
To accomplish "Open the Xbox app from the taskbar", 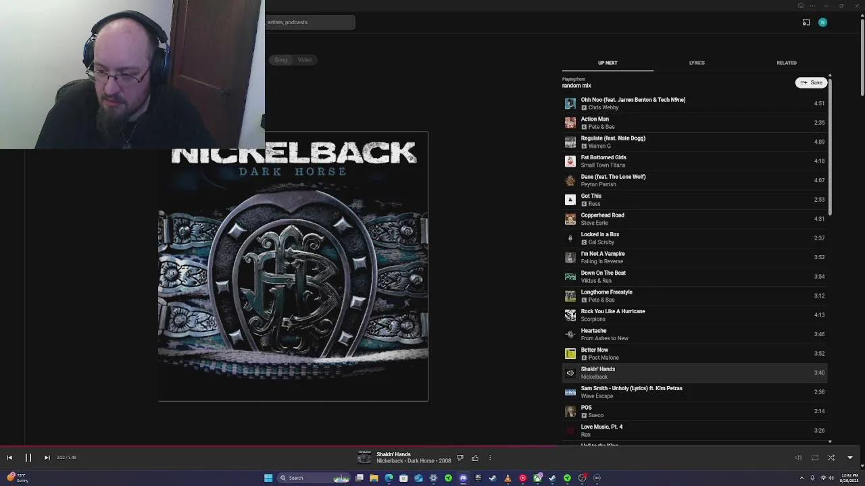I will point(537,478).
